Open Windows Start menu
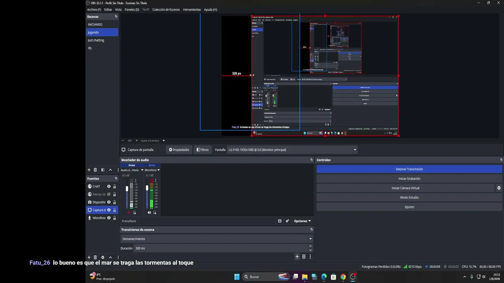 click(x=237, y=277)
